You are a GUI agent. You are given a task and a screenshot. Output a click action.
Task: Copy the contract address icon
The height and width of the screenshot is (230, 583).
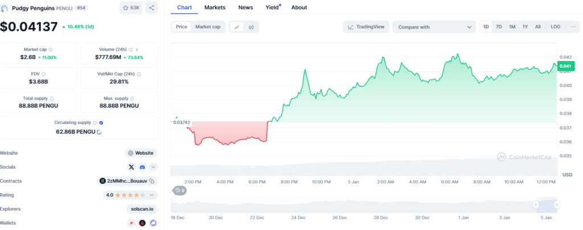[151, 181]
